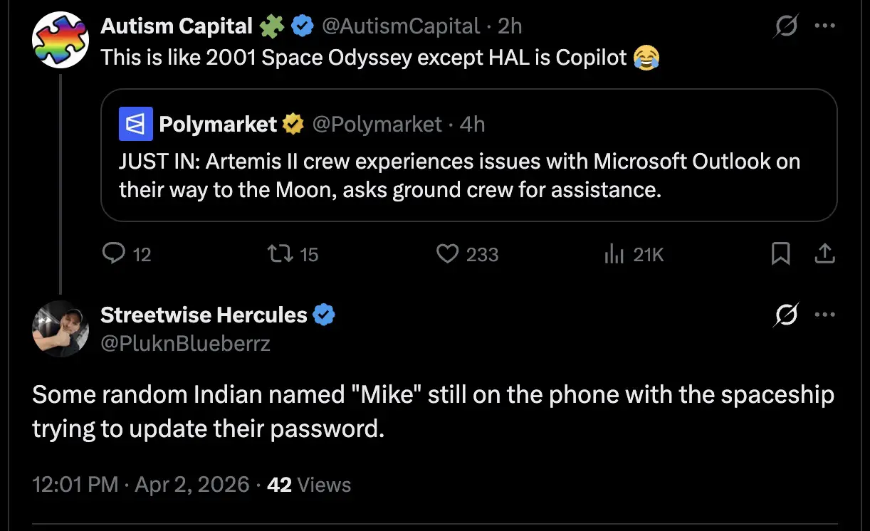Open Autism Capital rainbow puzzle avatar
This screenshot has width=870, height=531.
click(x=60, y=39)
